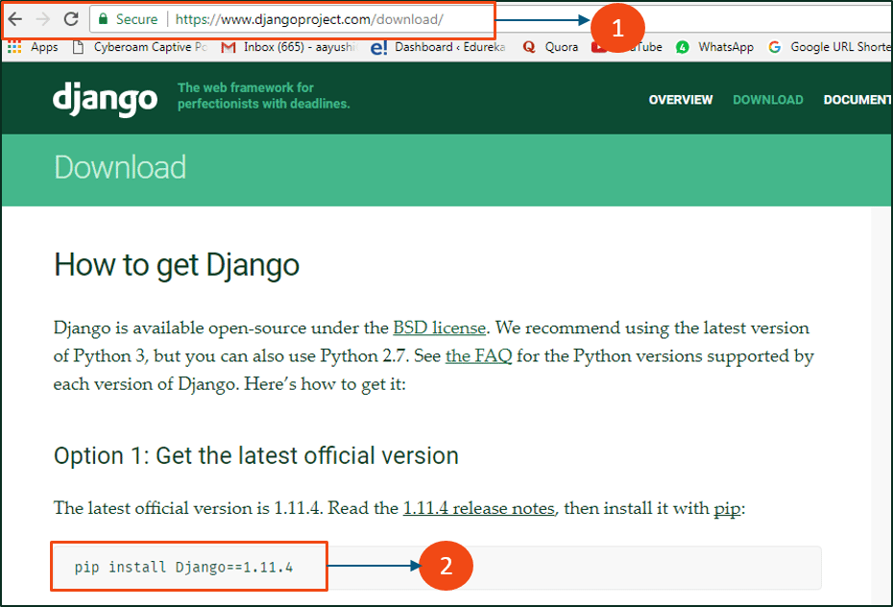Viewport: 893px width, 607px height.
Task: Click the How to get Django heading
Action: pyautogui.click(x=177, y=265)
